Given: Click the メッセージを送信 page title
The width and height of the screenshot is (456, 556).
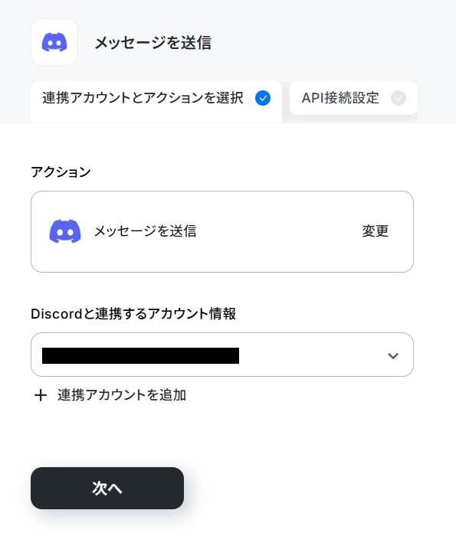Looking at the screenshot, I should tap(153, 43).
